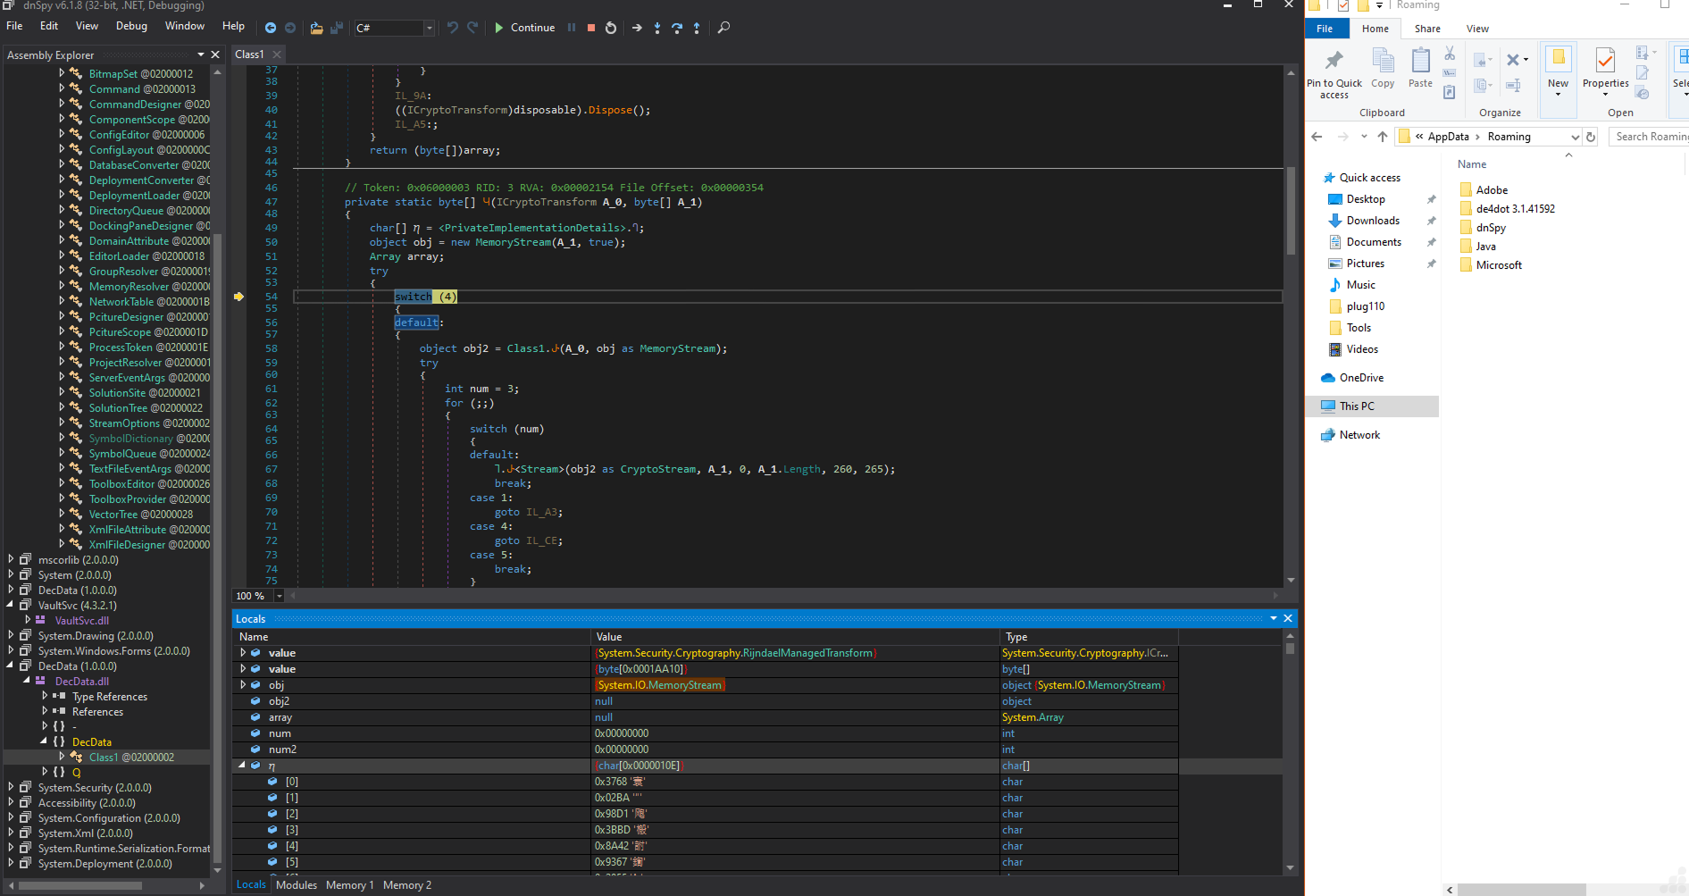This screenshot has width=1689, height=896.
Task: Expand the obj variable in Locals
Action: coord(243,685)
